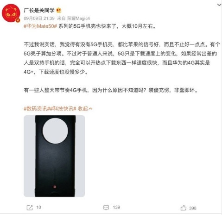222x215 pixels.
Task: Click the orange V verification badge
Action: (18, 20)
